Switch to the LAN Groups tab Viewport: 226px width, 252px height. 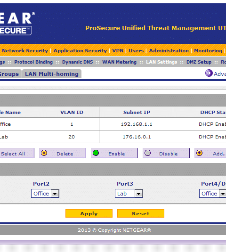[x=10, y=74]
